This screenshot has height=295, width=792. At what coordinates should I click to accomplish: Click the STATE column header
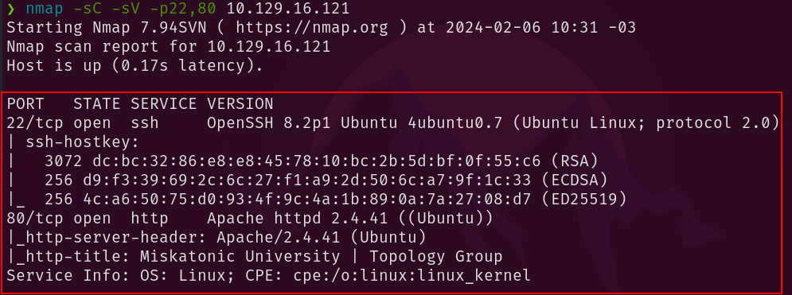pyautogui.click(x=96, y=104)
